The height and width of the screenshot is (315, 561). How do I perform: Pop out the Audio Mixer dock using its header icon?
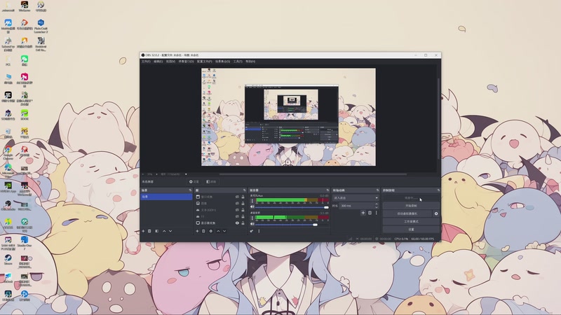pyautogui.click(x=327, y=190)
